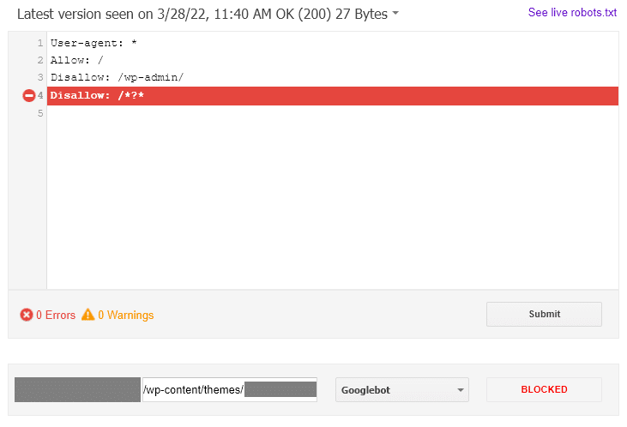Click the 0 Warnings label
627x427 pixels.
(x=125, y=315)
